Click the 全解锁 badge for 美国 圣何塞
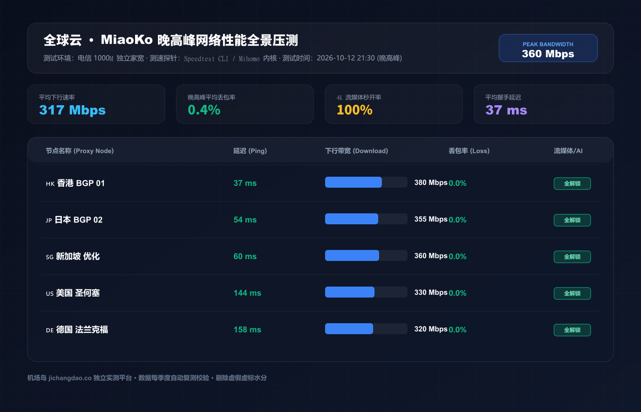The height and width of the screenshot is (412, 641). tap(572, 293)
